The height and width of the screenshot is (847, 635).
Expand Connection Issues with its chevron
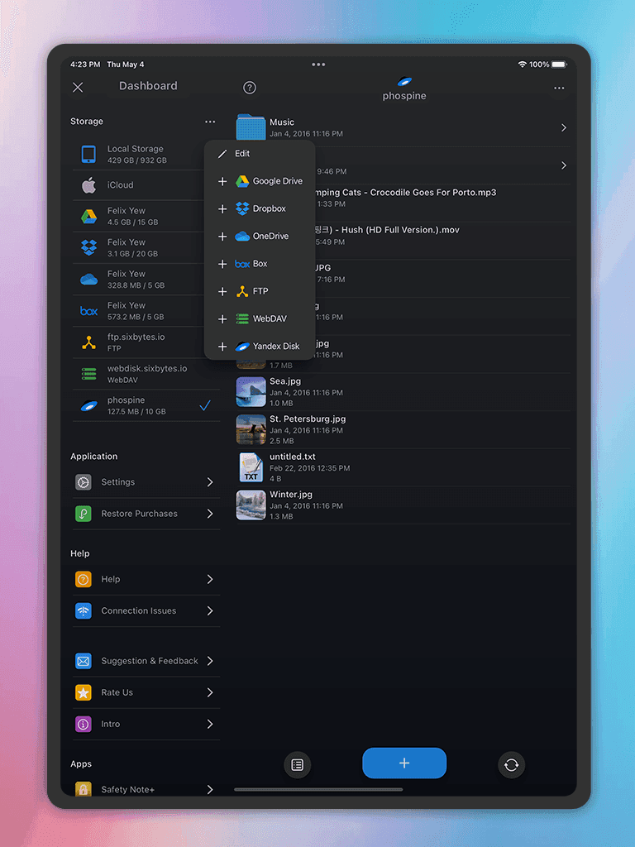210,611
